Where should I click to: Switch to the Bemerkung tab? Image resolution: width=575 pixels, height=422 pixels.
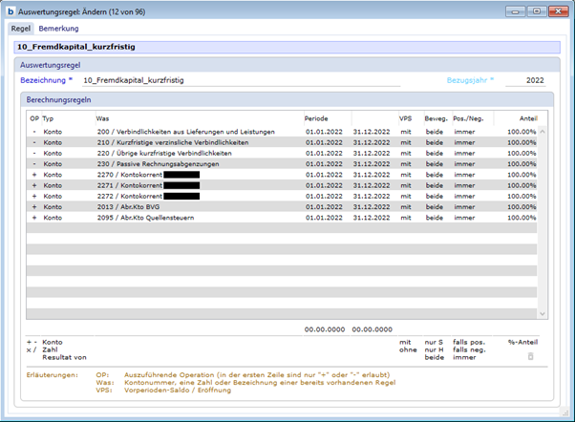(x=58, y=29)
